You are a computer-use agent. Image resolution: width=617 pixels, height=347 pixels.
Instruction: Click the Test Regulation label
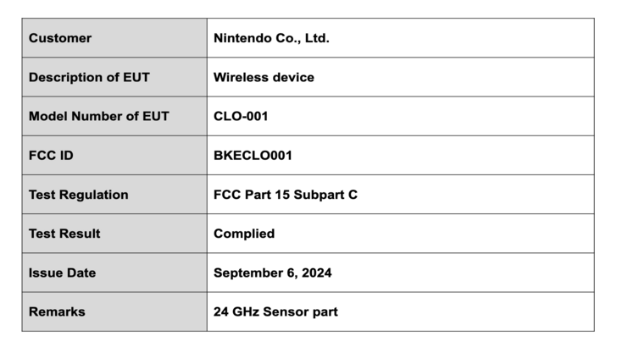point(79,195)
